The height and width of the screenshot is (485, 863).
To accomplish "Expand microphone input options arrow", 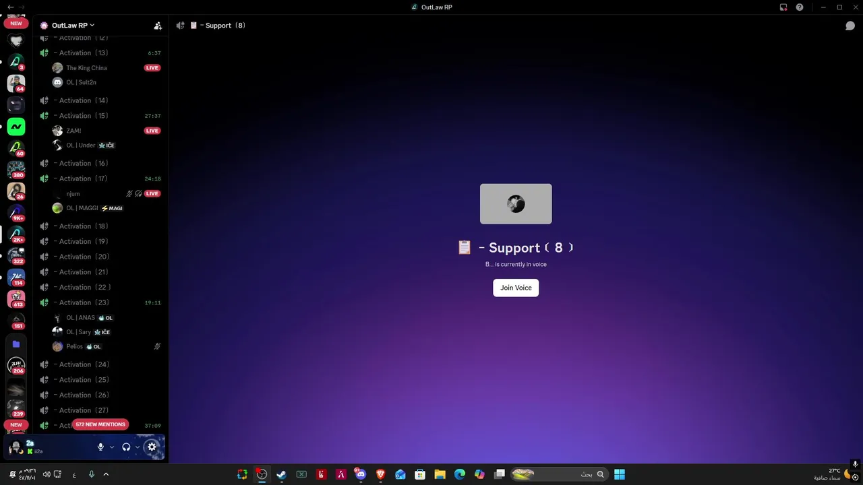I will pos(112,447).
